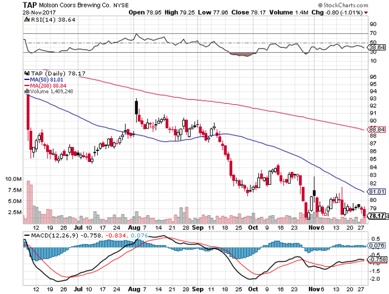Click the 0.076 histogram tag on the MACD right axis
Screen dimensions: 389x294
click(377, 246)
